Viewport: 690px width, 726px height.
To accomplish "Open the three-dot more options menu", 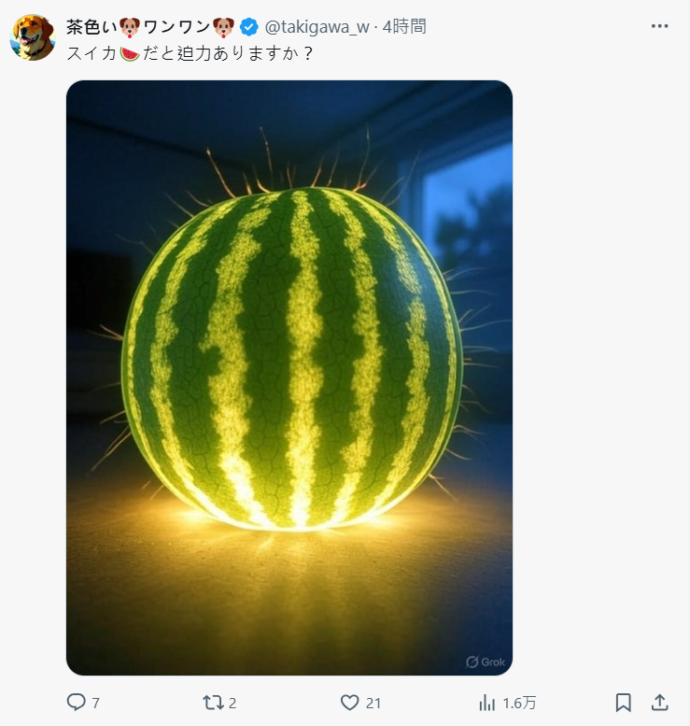I will coord(659,26).
